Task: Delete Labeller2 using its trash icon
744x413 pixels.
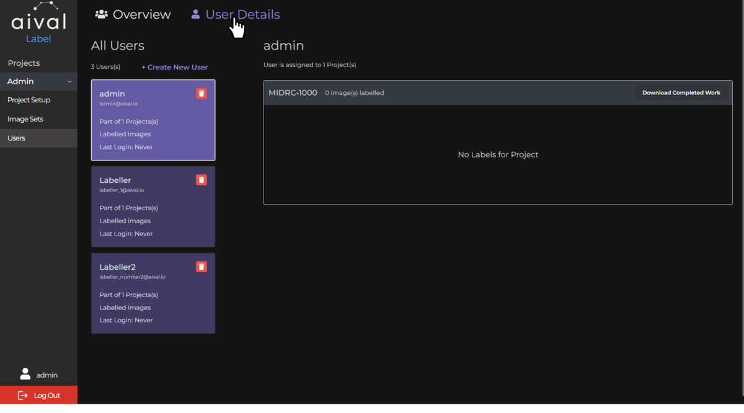Action: click(x=201, y=266)
